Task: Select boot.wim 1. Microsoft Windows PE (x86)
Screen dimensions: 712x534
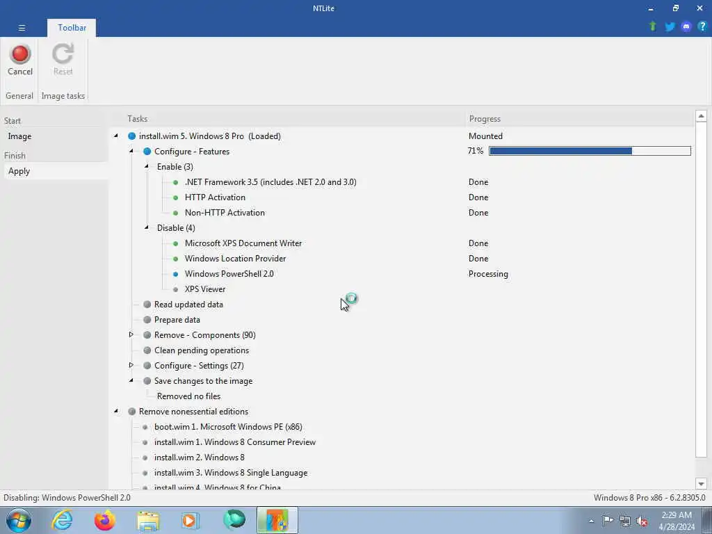Action: [x=228, y=427]
